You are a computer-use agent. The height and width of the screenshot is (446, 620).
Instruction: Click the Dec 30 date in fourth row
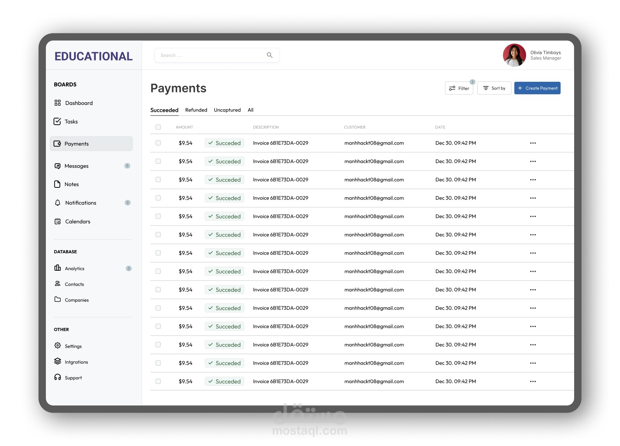(456, 198)
